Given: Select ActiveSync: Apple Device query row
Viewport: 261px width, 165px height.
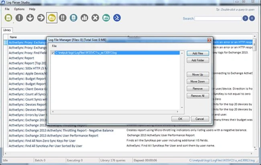Looking at the screenshot, I should (x=28, y=73).
